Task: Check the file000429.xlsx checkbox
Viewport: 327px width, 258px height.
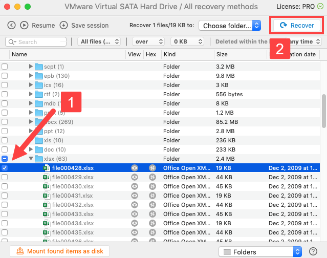Action: 5,177
